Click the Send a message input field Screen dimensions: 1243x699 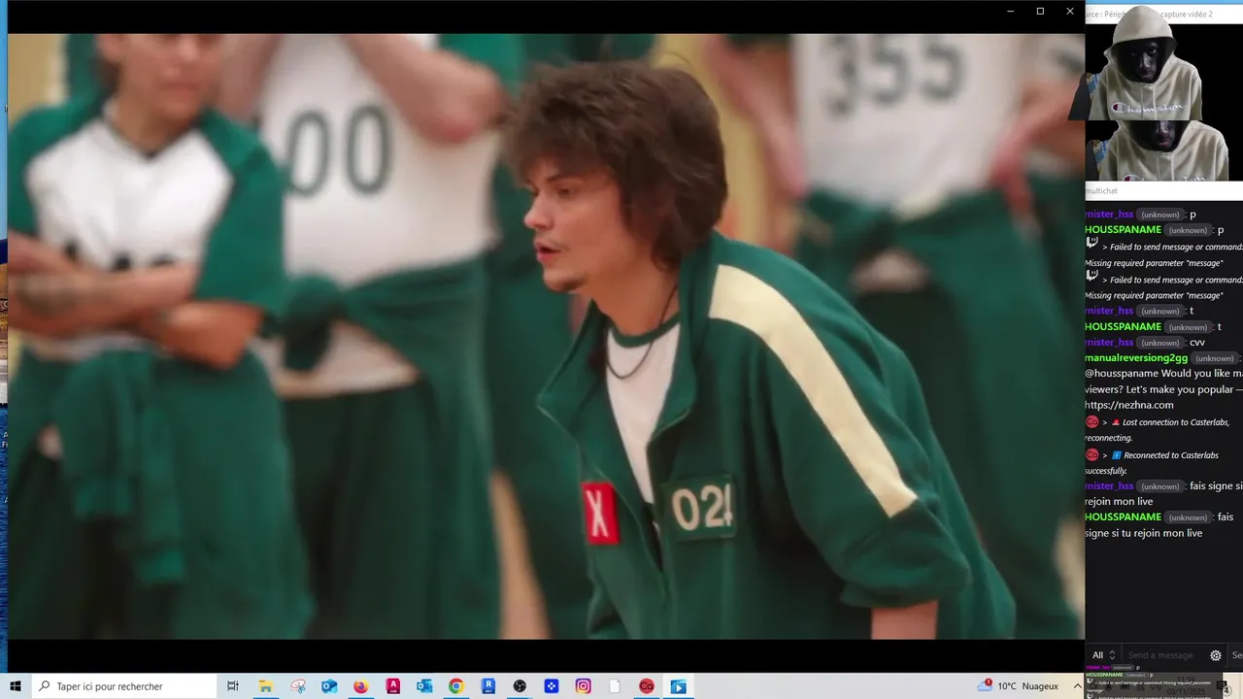(1163, 655)
